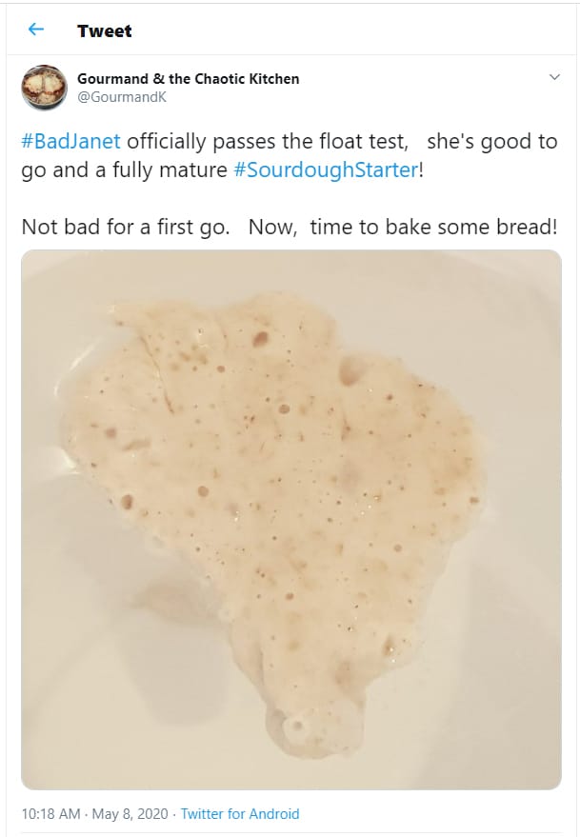This screenshot has width=580, height=837.
Task: Click the 10:18 AM timestamp
Action: [50, 814]
